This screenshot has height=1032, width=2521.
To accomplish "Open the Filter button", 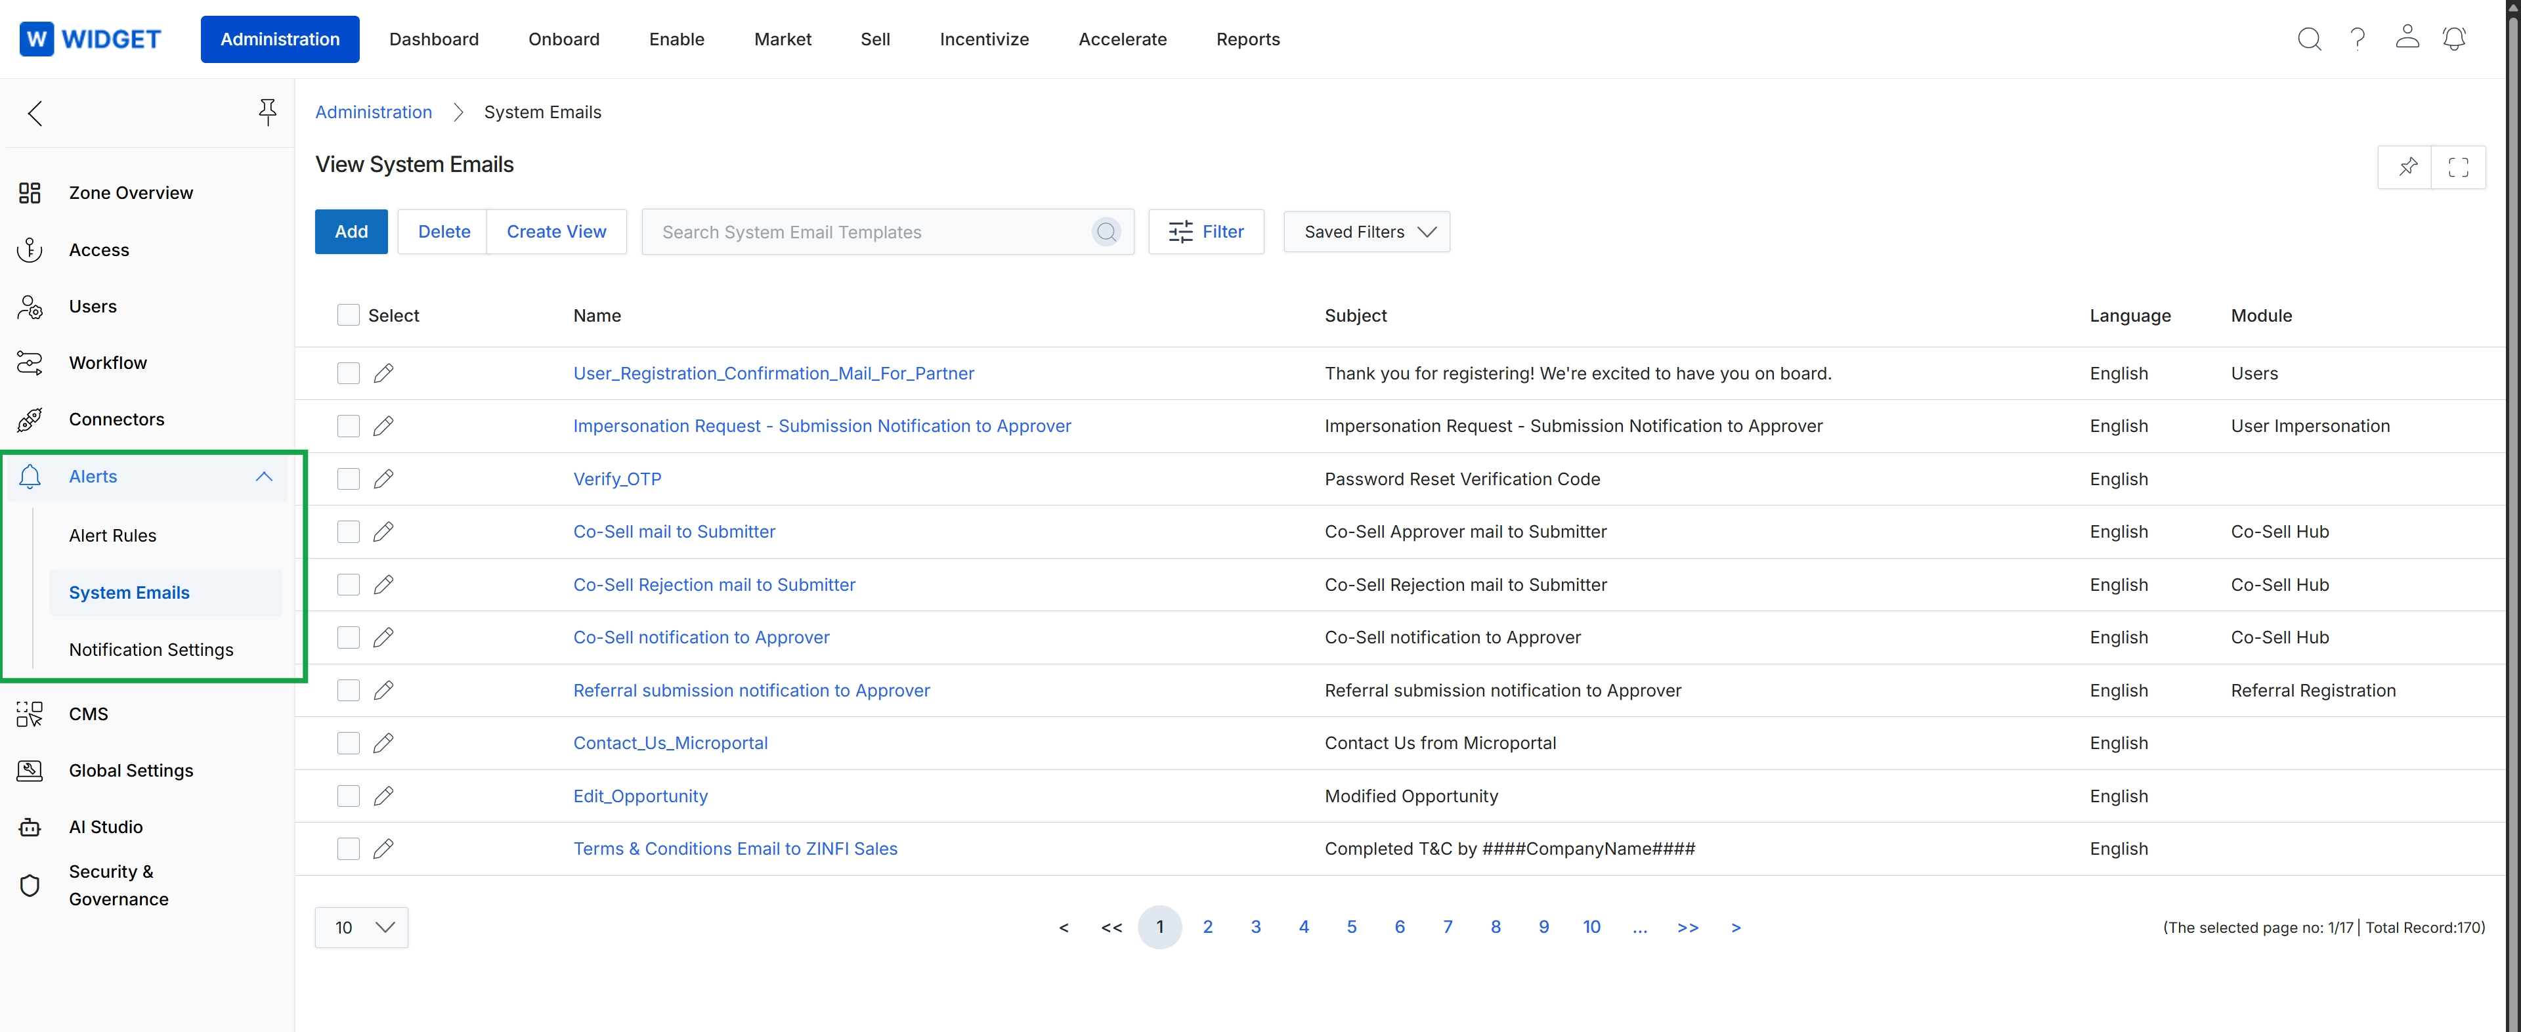I will pos(1206,232).
